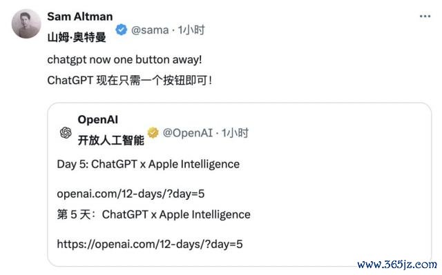This screenshot has width=442, height=275.
Task: Click the 开放人工智能 translated name
Action: pos(110,140)
